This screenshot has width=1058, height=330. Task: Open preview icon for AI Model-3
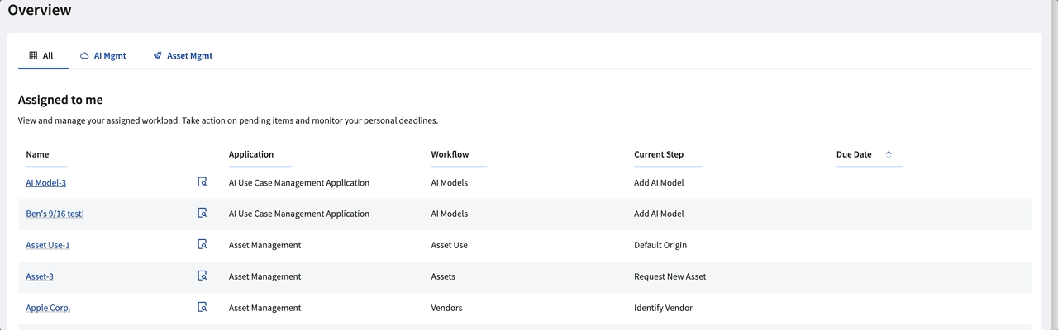[x=203, y=182]
